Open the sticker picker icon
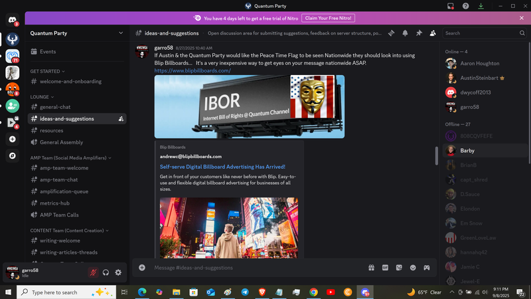Viewport: 531px width, 299px height. [x=399, y=268]
